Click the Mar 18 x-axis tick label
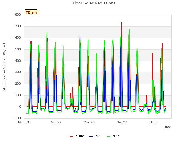Screen dimensions: 189x142 tap(24, 122)
